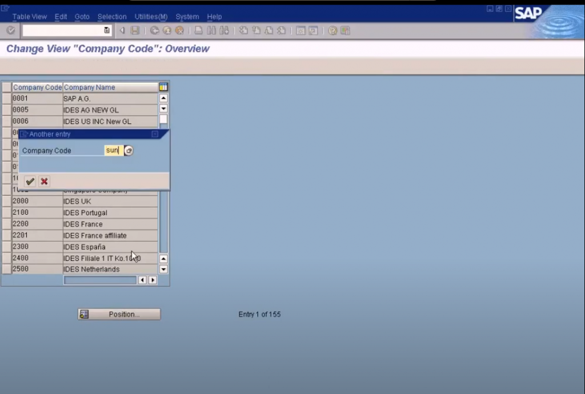Viewport: 585px width, 394px height.
Task: Select the IDES Netherlands row selector
Action: coord(7,269)
